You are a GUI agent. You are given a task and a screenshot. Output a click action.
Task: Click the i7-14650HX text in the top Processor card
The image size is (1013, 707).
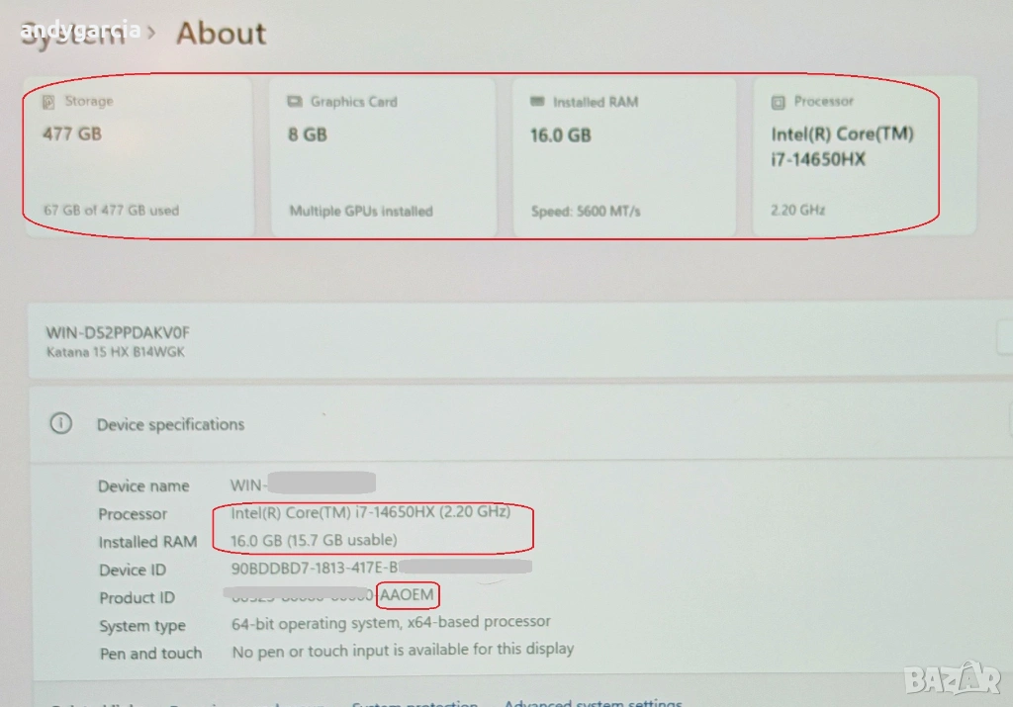[817, 159]
